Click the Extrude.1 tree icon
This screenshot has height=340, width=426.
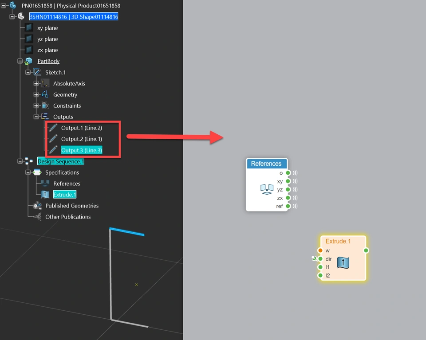coord(45,194)
